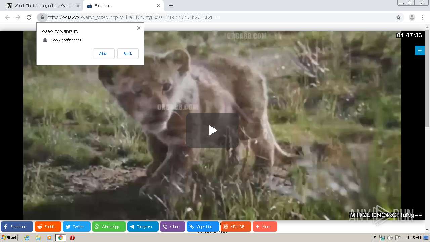Go forward in browser history
This screenshot has height=242, width=430.
pos(18,17)
